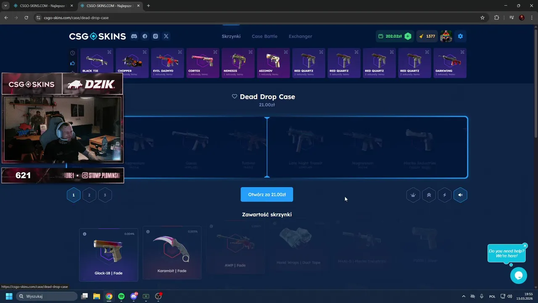This screenshot has height=303, width=538.
Task: Open the ASIIMOV drop card
Action: click(x=273, y=63)
